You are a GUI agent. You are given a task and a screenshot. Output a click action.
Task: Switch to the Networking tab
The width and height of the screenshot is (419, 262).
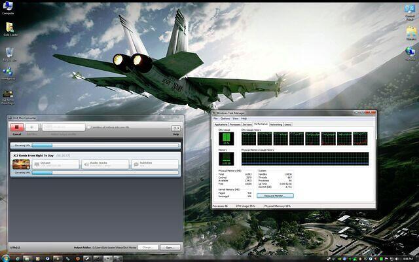point(276,124)
